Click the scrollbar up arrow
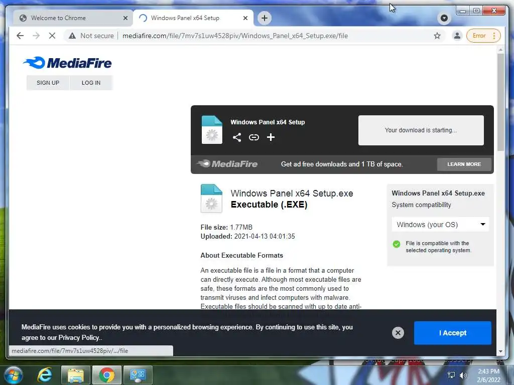514x385 pixels. click(x=500, y=50)
